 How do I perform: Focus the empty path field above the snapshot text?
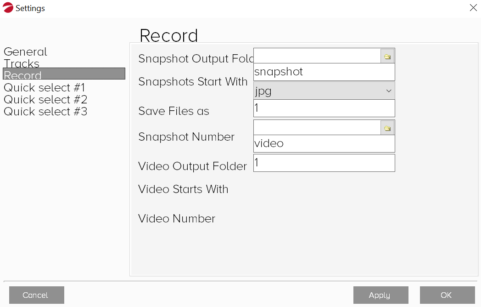(x=317, y=56)
